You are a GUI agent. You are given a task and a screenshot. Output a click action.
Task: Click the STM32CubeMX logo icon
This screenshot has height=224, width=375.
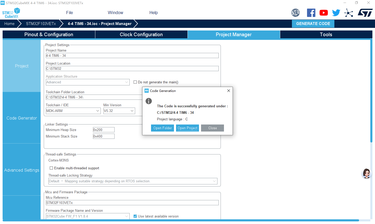click(11, 13)
